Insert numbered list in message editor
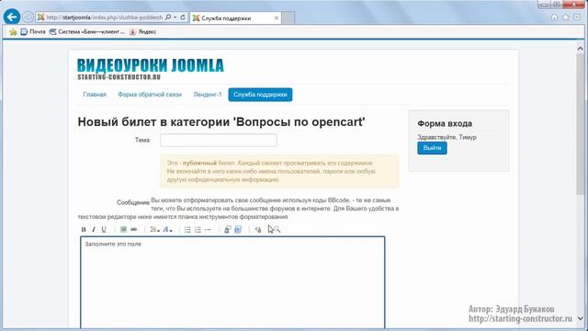This screenshot has width=588, height=331. point(198,230)
